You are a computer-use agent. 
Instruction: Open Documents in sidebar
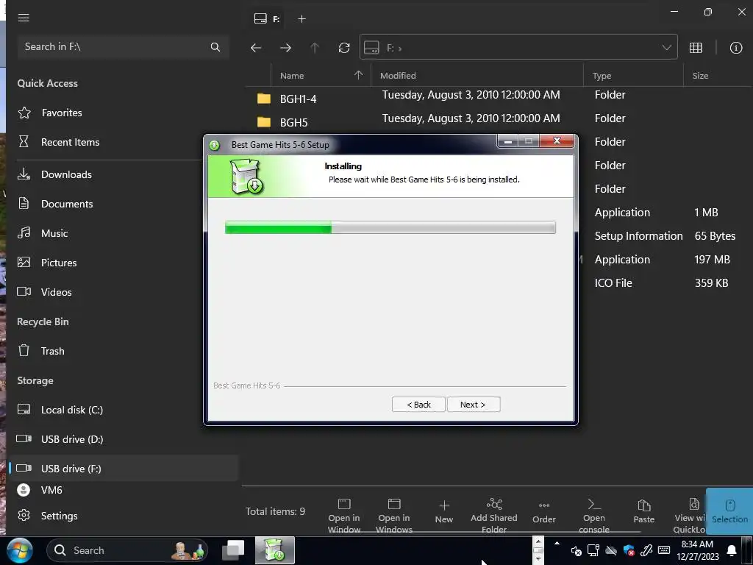pos(67,204)
